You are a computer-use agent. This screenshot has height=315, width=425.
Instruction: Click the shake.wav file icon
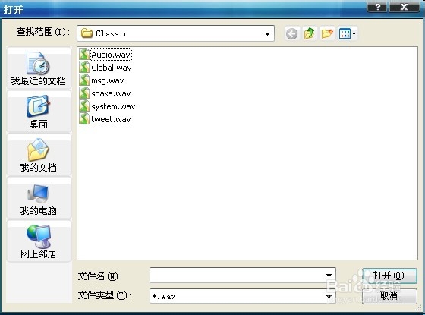click(84, 93)
